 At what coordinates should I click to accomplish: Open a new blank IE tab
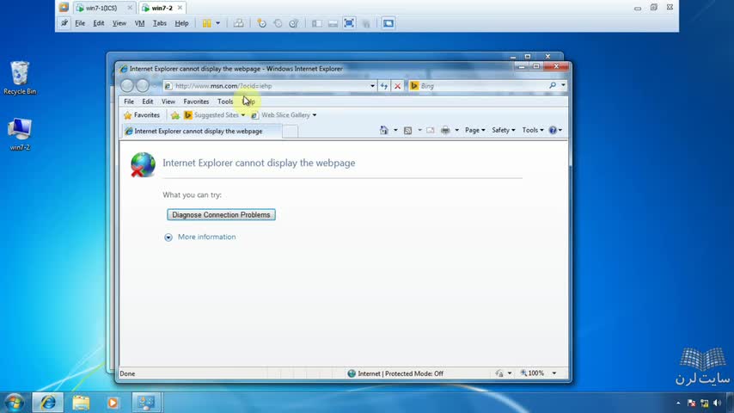coord(290,132)
